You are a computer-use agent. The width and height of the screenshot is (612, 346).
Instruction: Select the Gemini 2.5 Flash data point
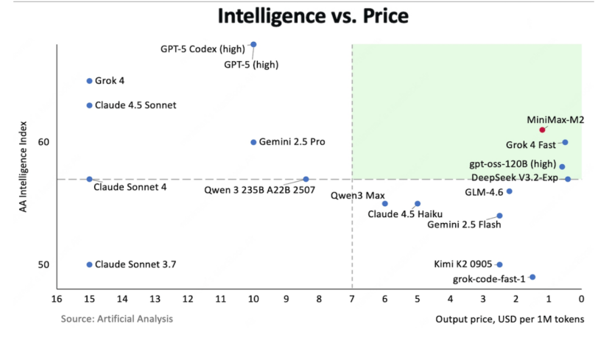point(499,216)
